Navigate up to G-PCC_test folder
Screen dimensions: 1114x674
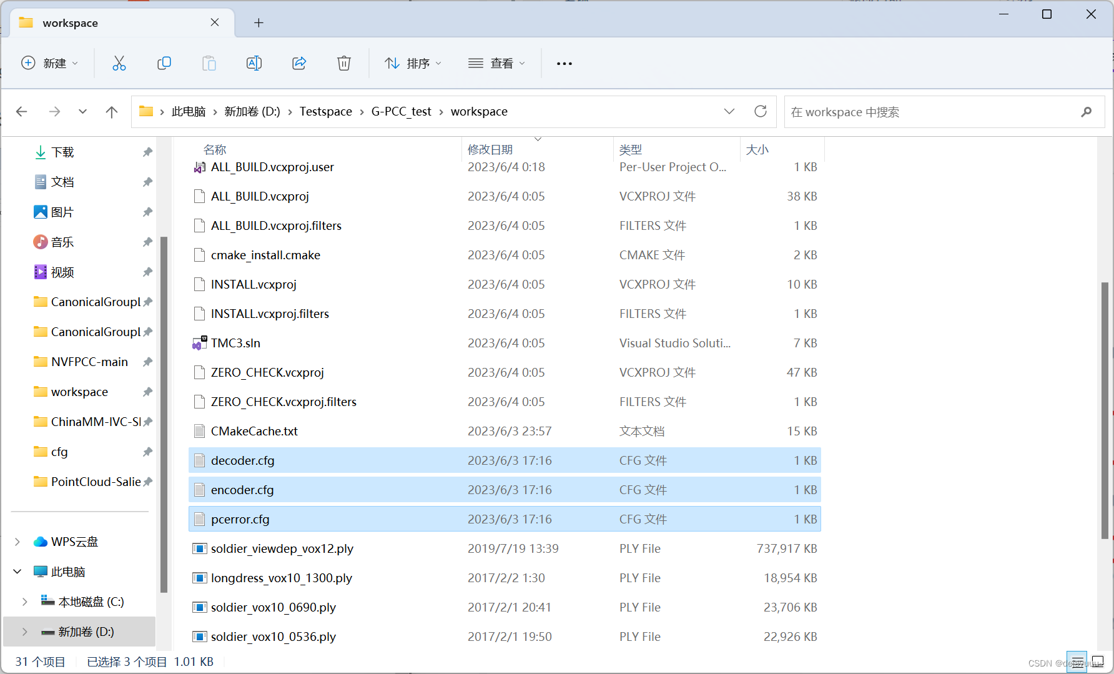click(111, 111)
